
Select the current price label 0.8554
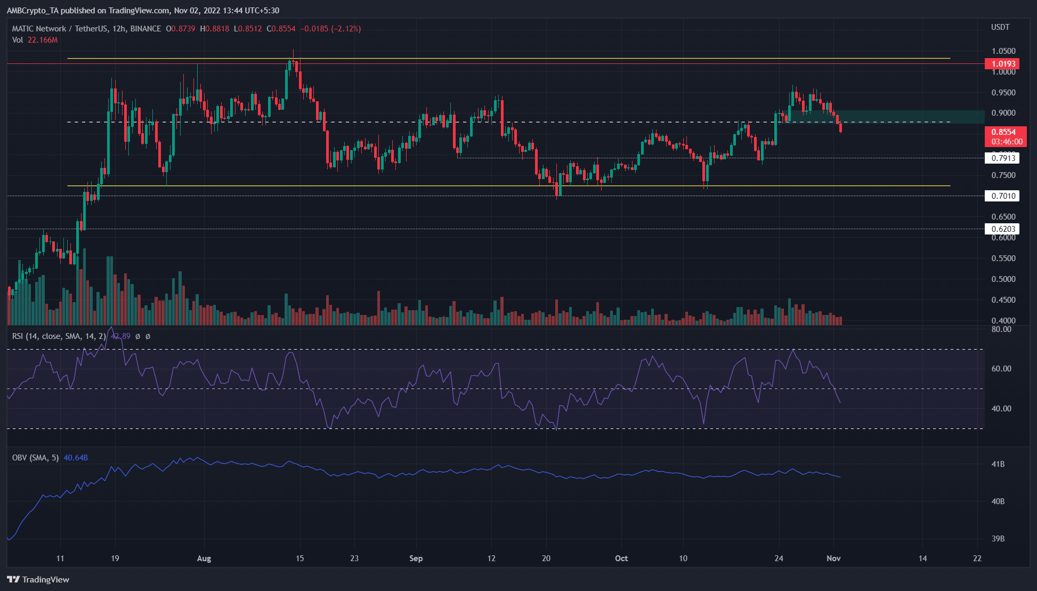(1003, 132)
